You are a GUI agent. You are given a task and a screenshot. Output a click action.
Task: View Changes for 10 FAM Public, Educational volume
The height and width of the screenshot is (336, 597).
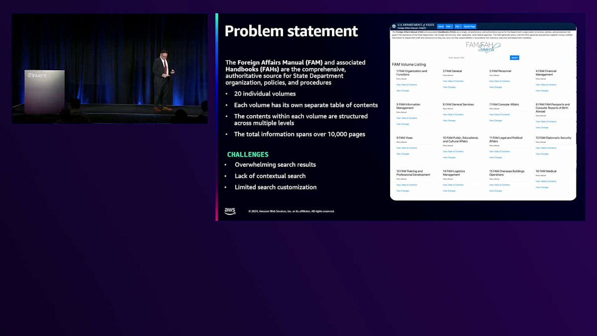tap(449, 157)
